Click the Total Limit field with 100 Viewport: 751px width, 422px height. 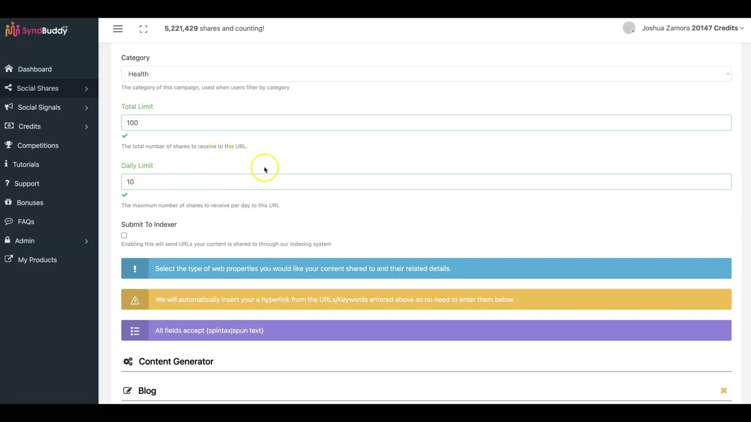(426, 122)
